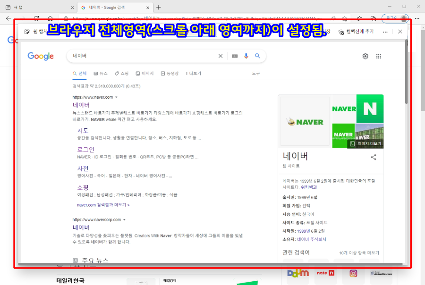
Task: Open the 지도 sitelink
Action: pos(83,131)
